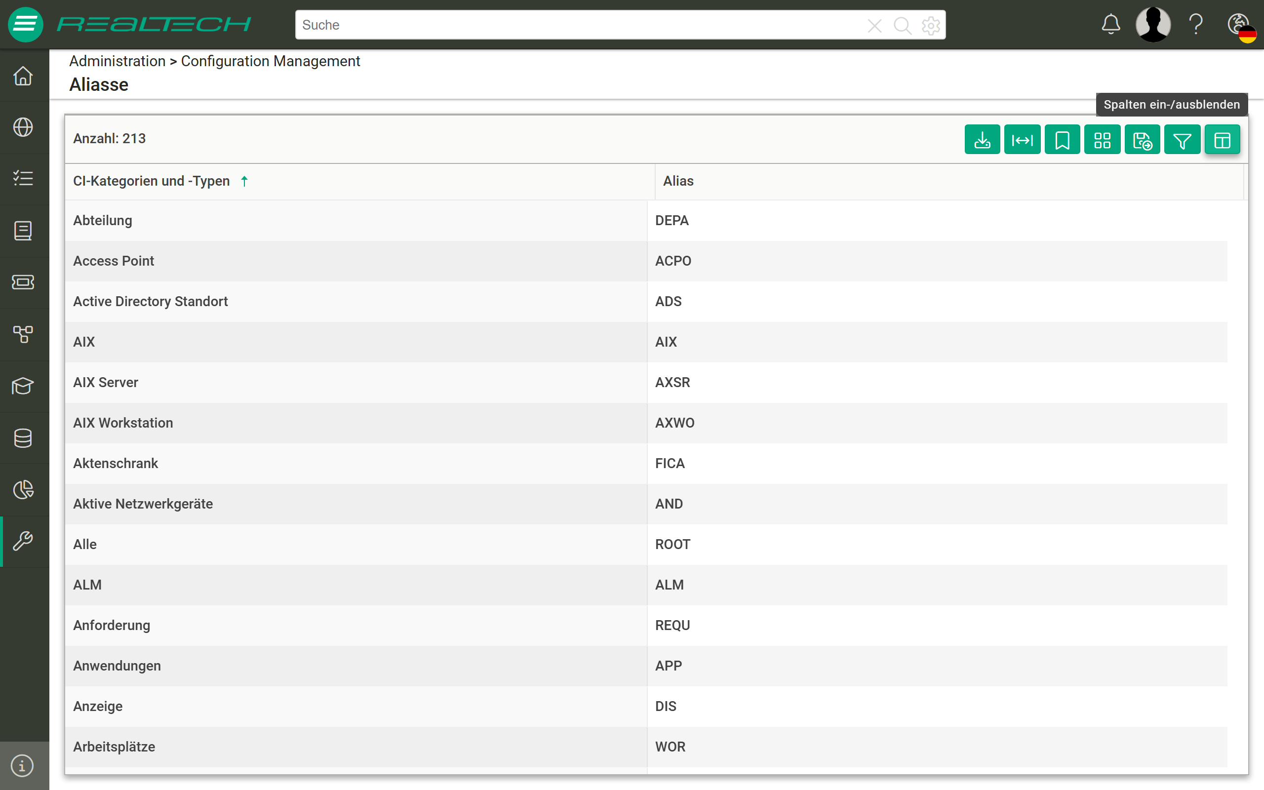Screen dimensions: 1264x790
Task: Open the task list sidebar icon
Action: click(23, 179)
